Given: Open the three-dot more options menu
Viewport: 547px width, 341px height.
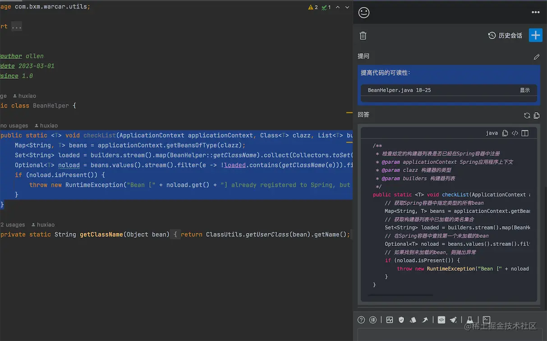Looking at the screenshot, I should 536,13.
